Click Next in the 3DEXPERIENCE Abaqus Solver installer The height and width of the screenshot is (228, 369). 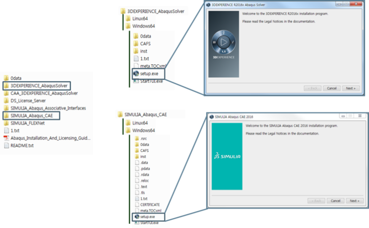tap(351, 88)
